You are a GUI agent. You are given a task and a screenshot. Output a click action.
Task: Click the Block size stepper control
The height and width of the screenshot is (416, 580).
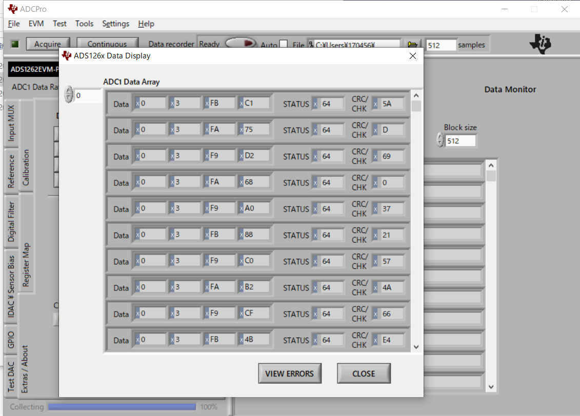[440, 140]
